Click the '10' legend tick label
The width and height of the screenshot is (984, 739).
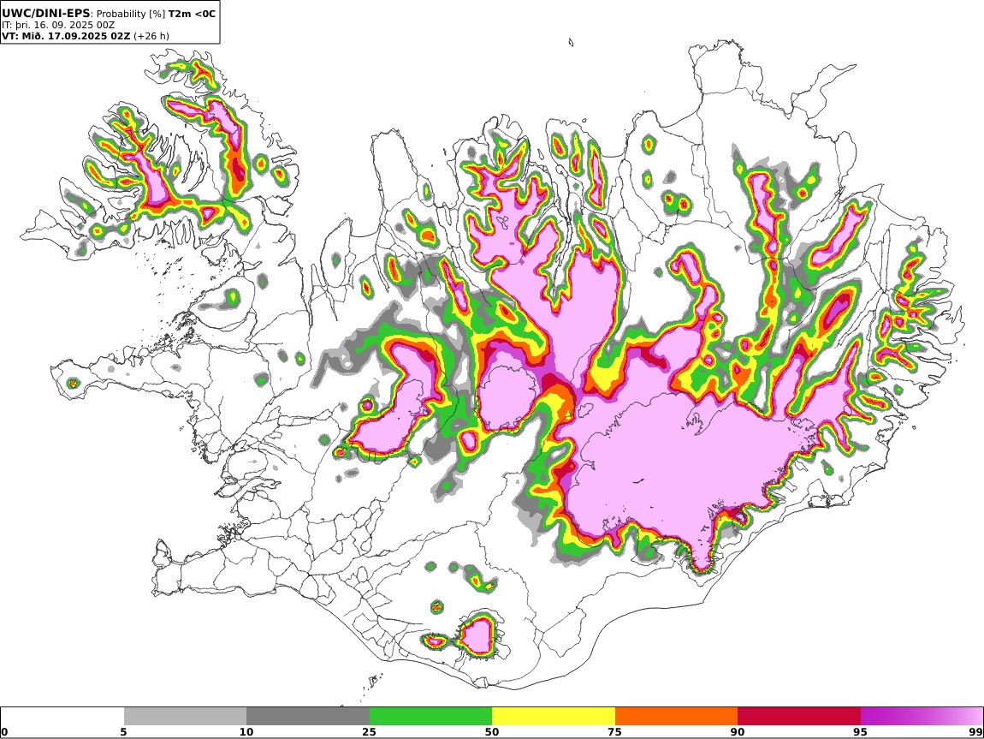click(x=246, y=732)
